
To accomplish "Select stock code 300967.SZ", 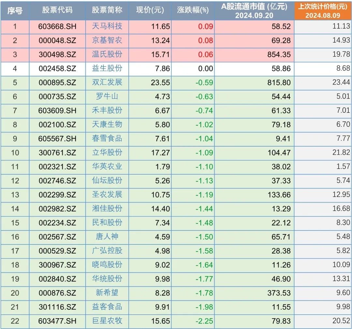I will [57, 265].
